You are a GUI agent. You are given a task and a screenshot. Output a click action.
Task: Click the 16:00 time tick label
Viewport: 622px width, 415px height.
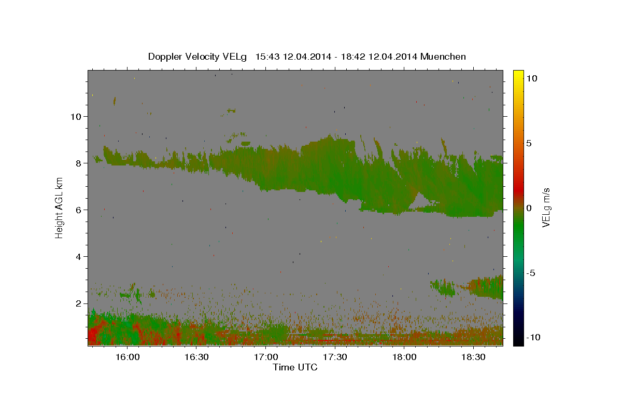(127, 357)
